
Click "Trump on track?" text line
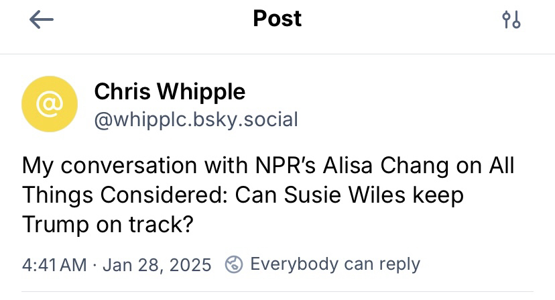click(108, 225)
